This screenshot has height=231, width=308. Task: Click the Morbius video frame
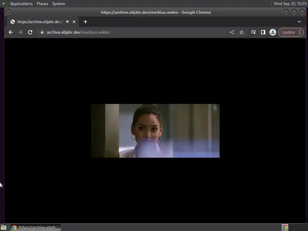pos(155,131)
